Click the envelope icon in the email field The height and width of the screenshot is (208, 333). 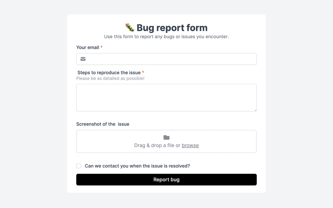coord(83,59)
